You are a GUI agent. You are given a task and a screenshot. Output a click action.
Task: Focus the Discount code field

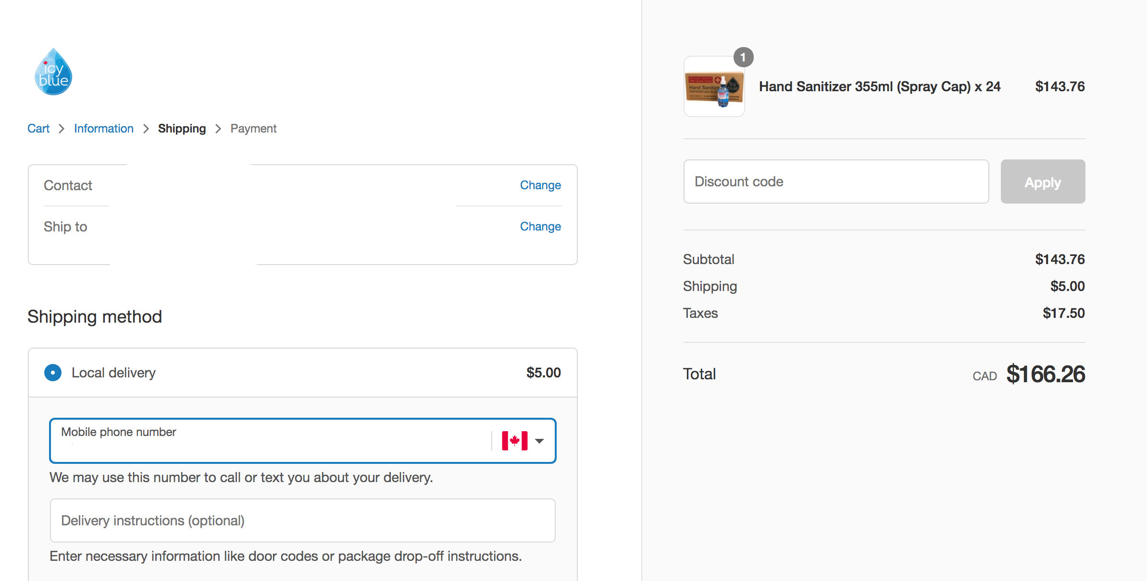click(836, 182)
